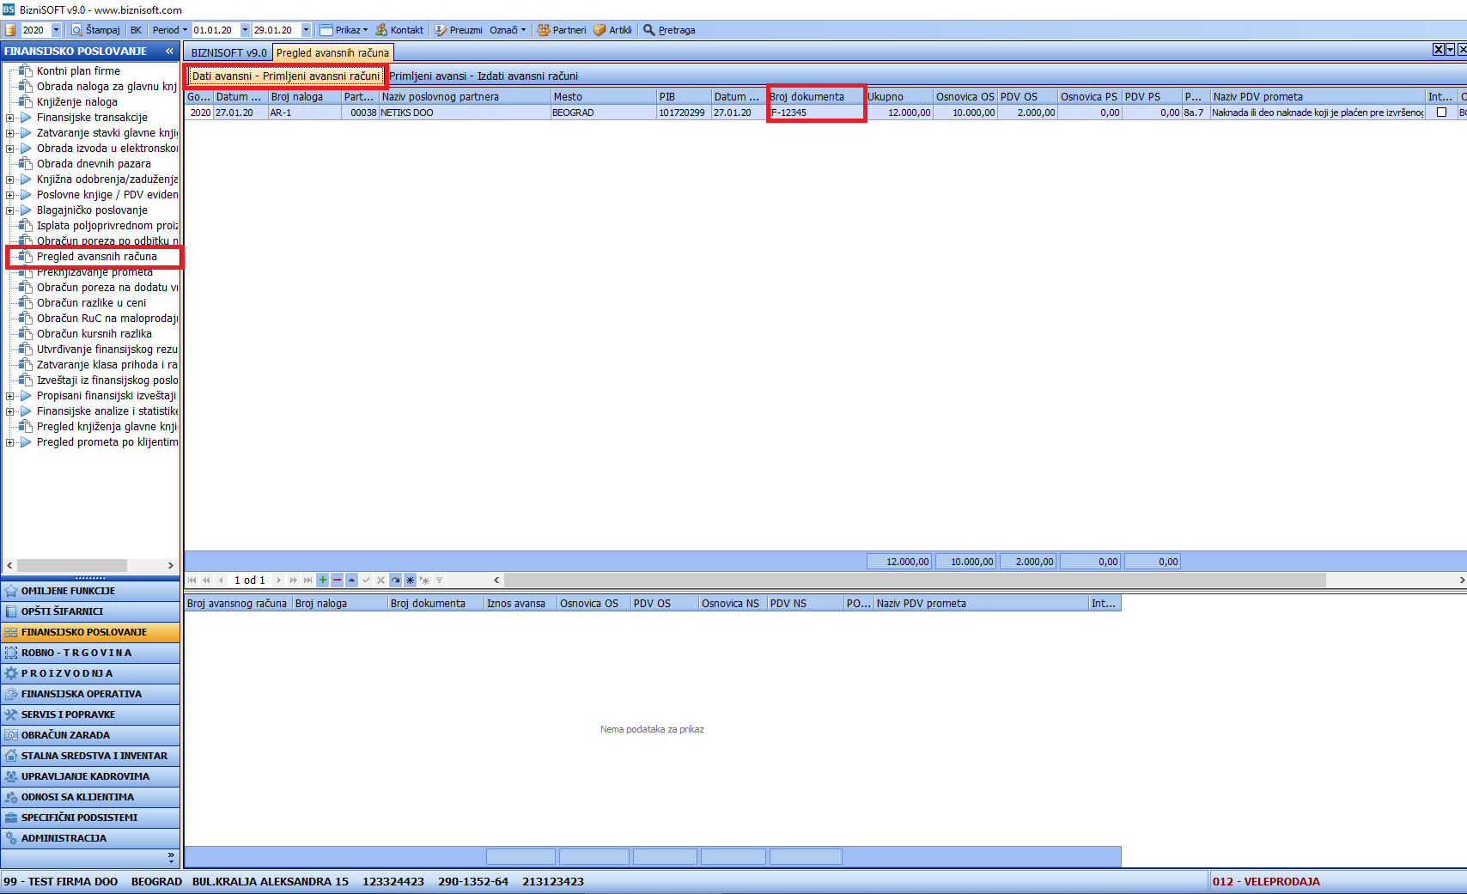This screenshot has height=894, width=1467.
Task: Switch to the BIZNISOFT v9.0 tab
Action: tap(228, 53)
